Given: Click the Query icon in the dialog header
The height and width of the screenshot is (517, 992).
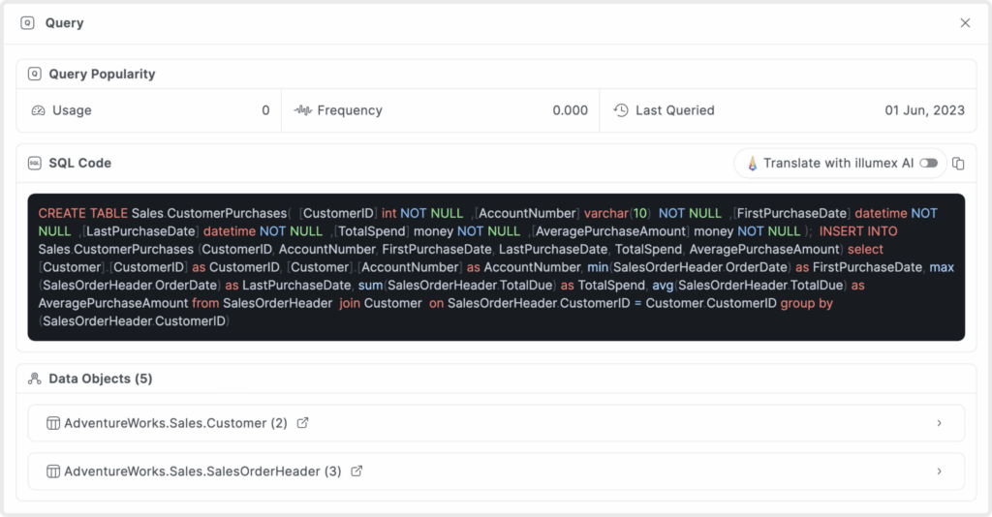Looking at the screenshot, I should point(27,23).
